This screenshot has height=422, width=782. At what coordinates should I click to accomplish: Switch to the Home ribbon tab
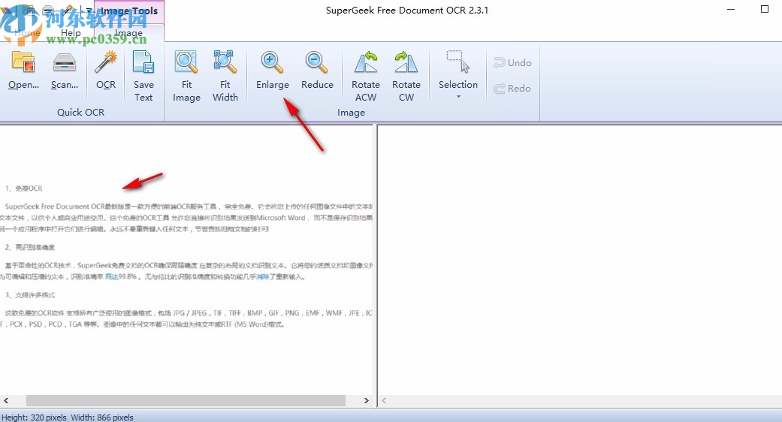coord(27,33)
